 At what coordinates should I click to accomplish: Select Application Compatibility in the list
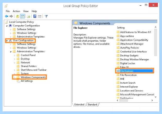point(134,40)
